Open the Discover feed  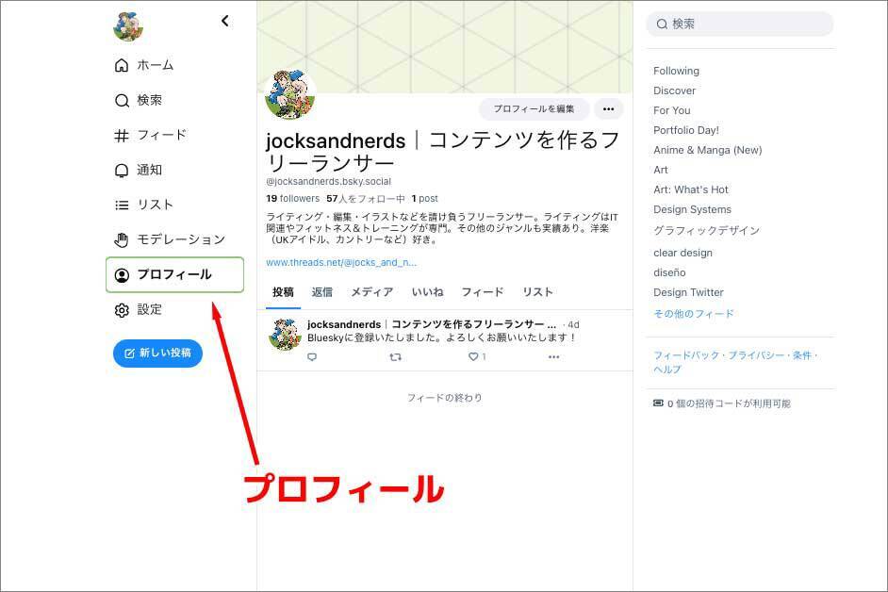(675, 90)
